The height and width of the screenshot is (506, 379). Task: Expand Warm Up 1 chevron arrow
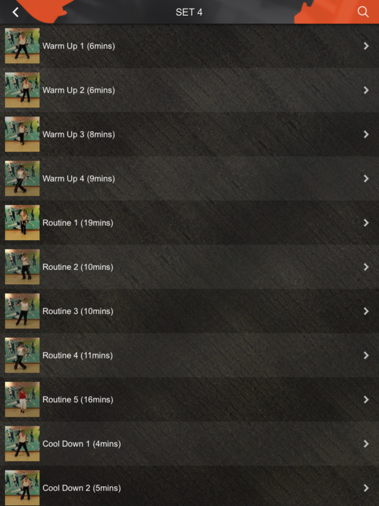point(366,46)
